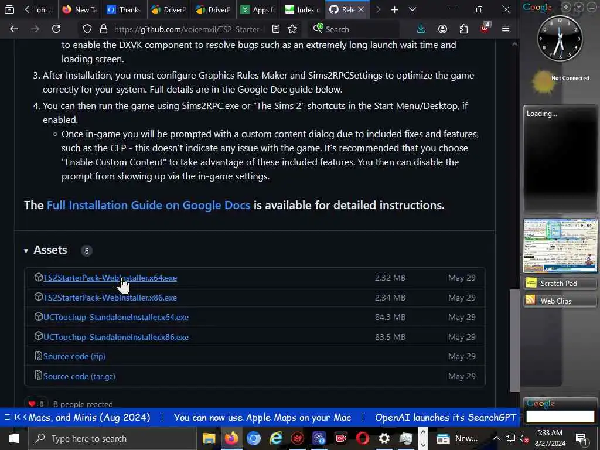Screen dimensions: 600x450
Task: Switch to the second DriverP tab
Action: (213, 9)
